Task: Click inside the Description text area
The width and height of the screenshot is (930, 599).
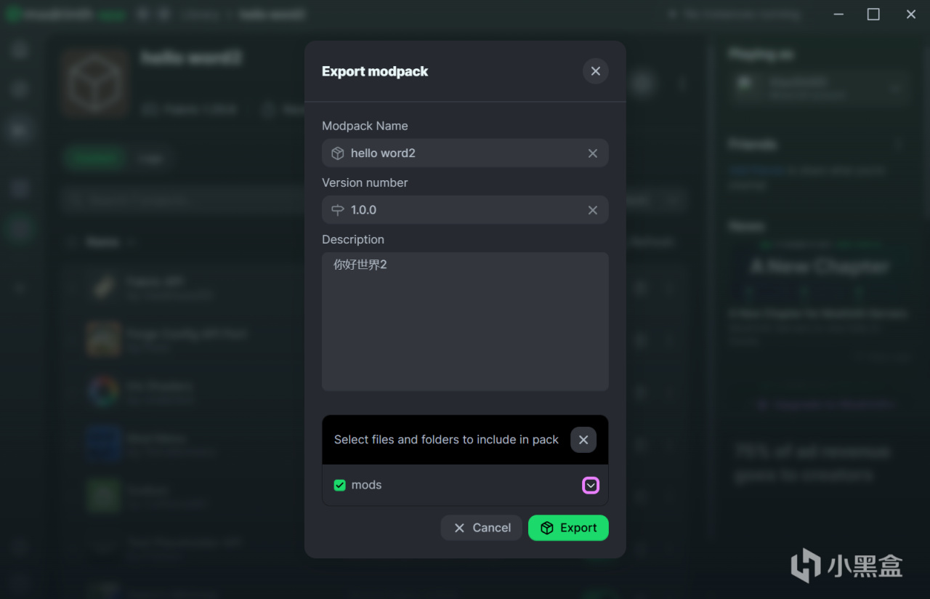Action: 465,327
